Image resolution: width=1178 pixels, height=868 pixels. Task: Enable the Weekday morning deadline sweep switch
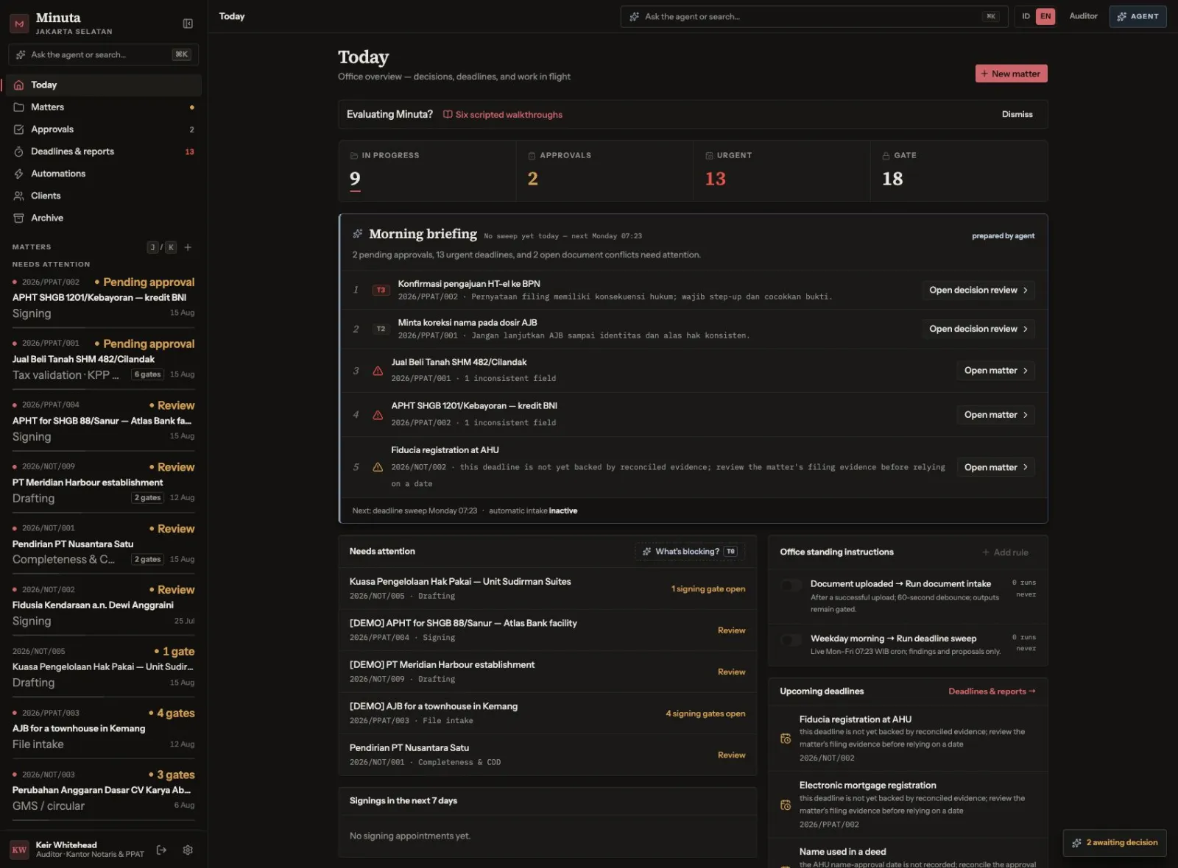coord(791,639)
